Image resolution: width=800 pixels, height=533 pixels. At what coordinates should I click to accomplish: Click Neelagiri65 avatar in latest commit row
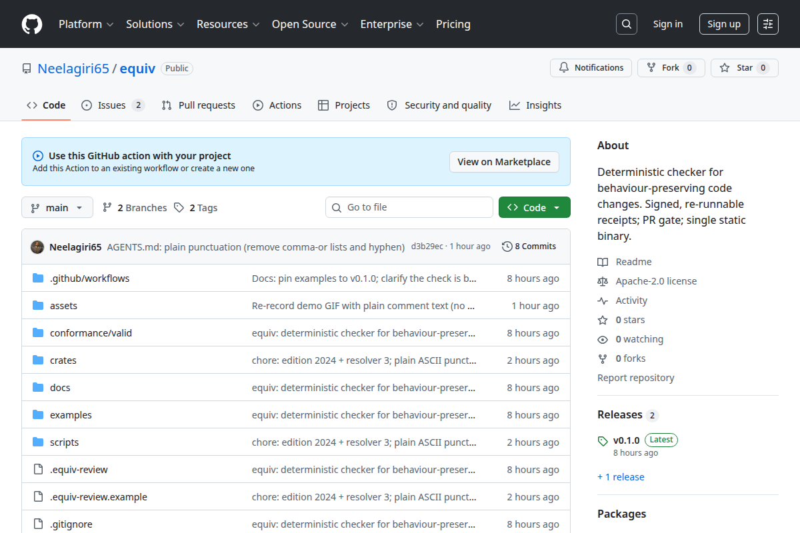pyautogui.click(x=37, y=247)
